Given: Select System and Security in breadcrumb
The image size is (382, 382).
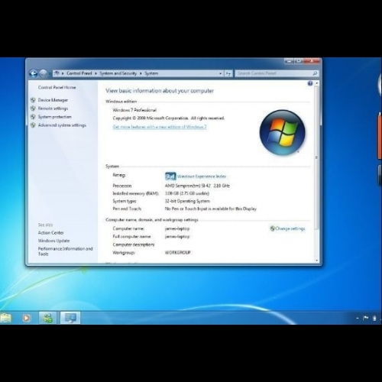Looking at the screenshot, I should click(118, 73).
